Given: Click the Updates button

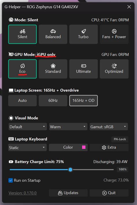Looking at the screenshot, I should pyautogui.click(x=68, y=193).
